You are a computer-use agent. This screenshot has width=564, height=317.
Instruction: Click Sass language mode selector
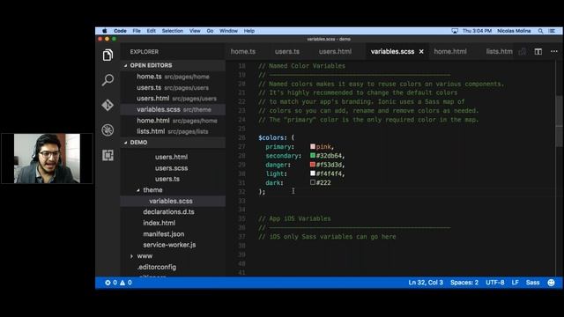pyautogui.click(x=532, y=283)
